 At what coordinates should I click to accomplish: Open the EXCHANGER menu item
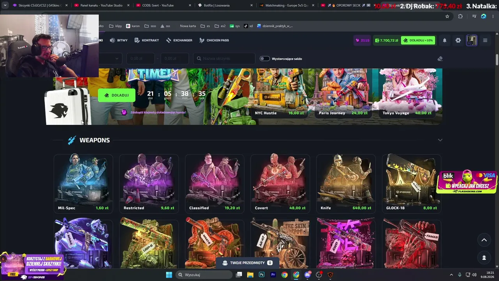click(x=179, y=40)
